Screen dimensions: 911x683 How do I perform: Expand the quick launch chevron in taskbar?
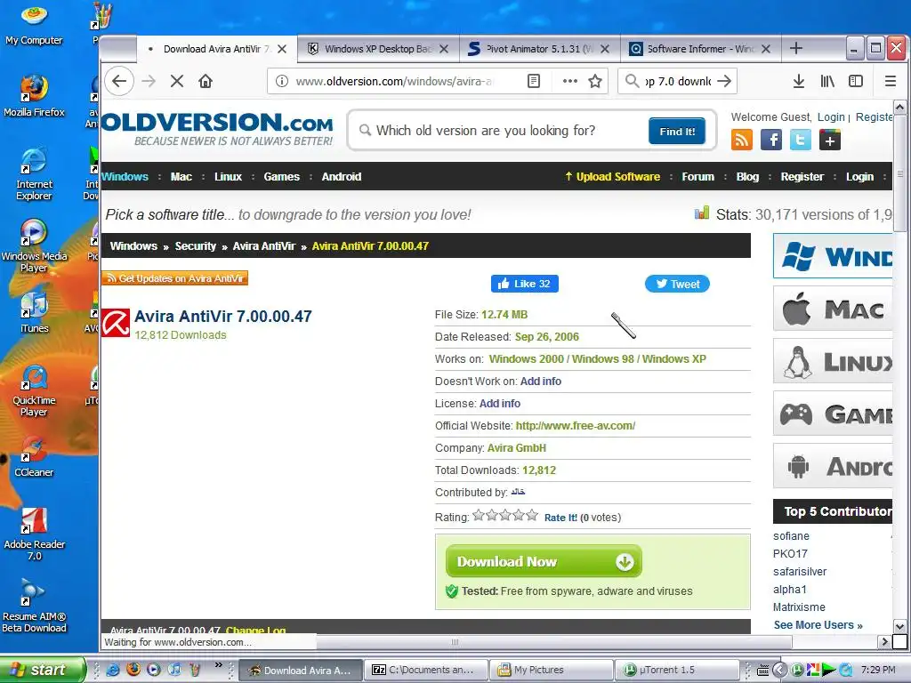[219, 664]
